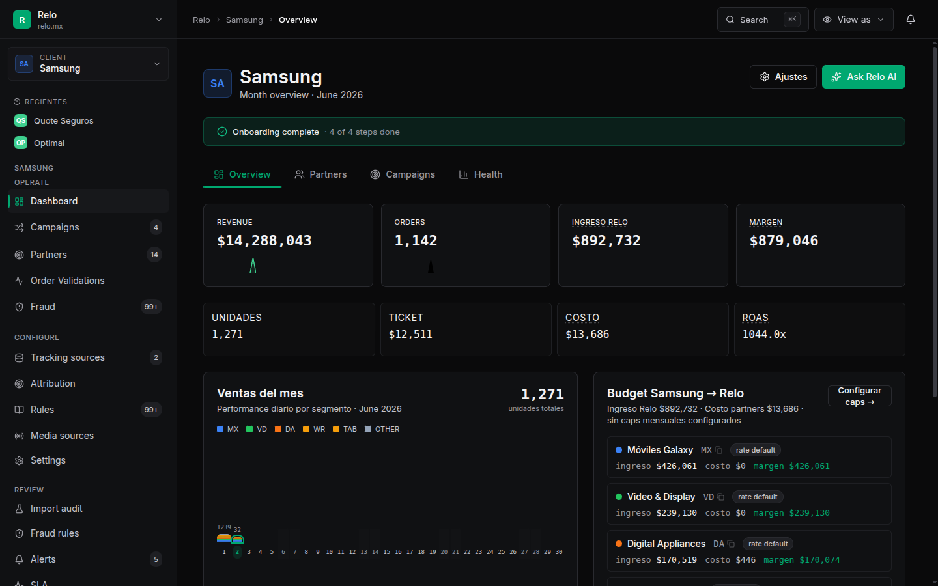Click Ask Relo AI button
Viewport: 938px width, 586px height.
pyautogui.click(x=864, y=77)
